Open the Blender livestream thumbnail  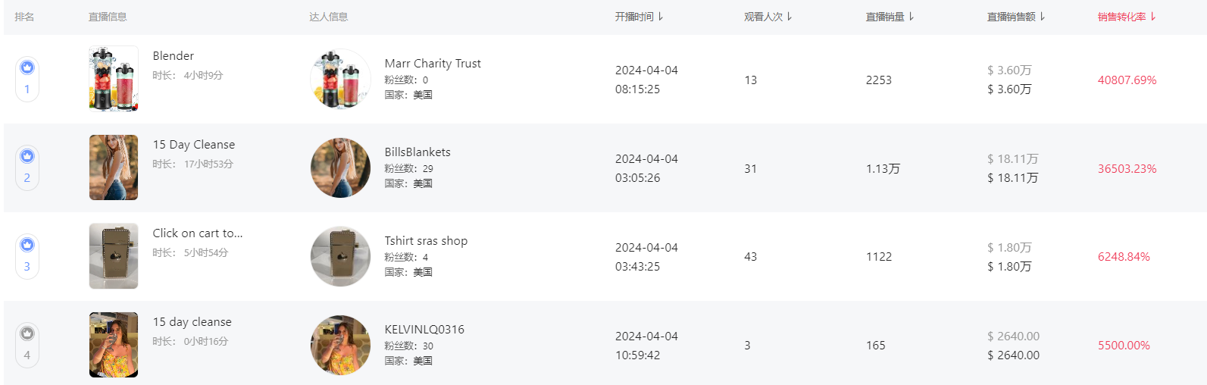click(x=114, y=79)
